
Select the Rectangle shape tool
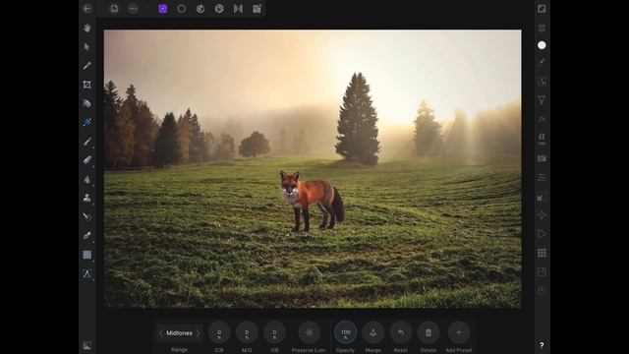87,255
